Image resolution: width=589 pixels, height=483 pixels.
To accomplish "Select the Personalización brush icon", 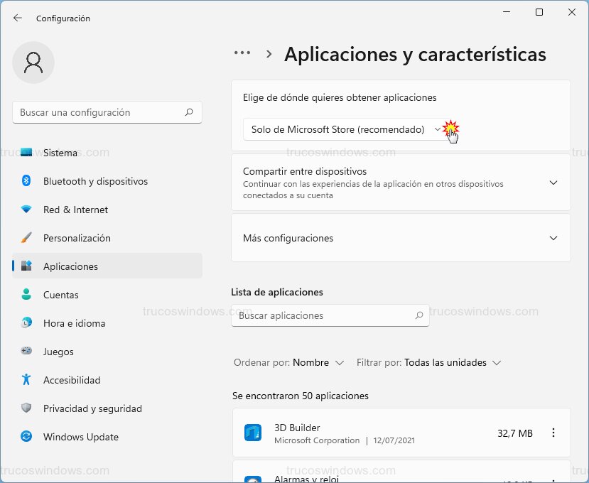I will tap(25, 238).
